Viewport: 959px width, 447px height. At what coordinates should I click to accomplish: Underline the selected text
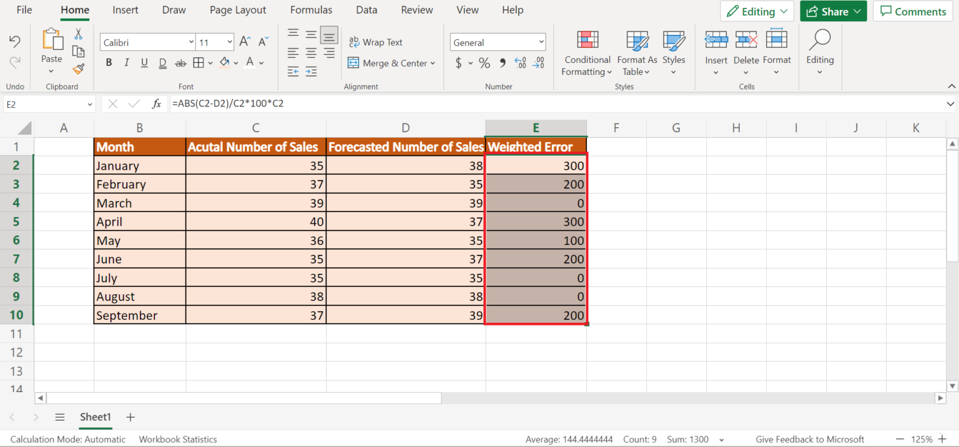[x=144, y=62]
